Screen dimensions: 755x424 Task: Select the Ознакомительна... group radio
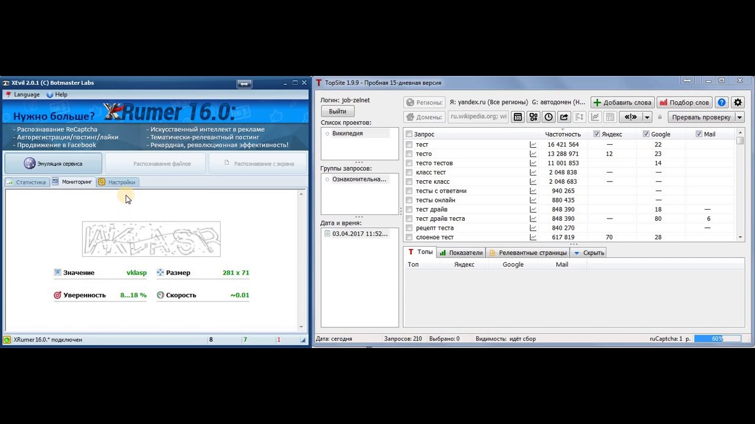click(327, 179)
